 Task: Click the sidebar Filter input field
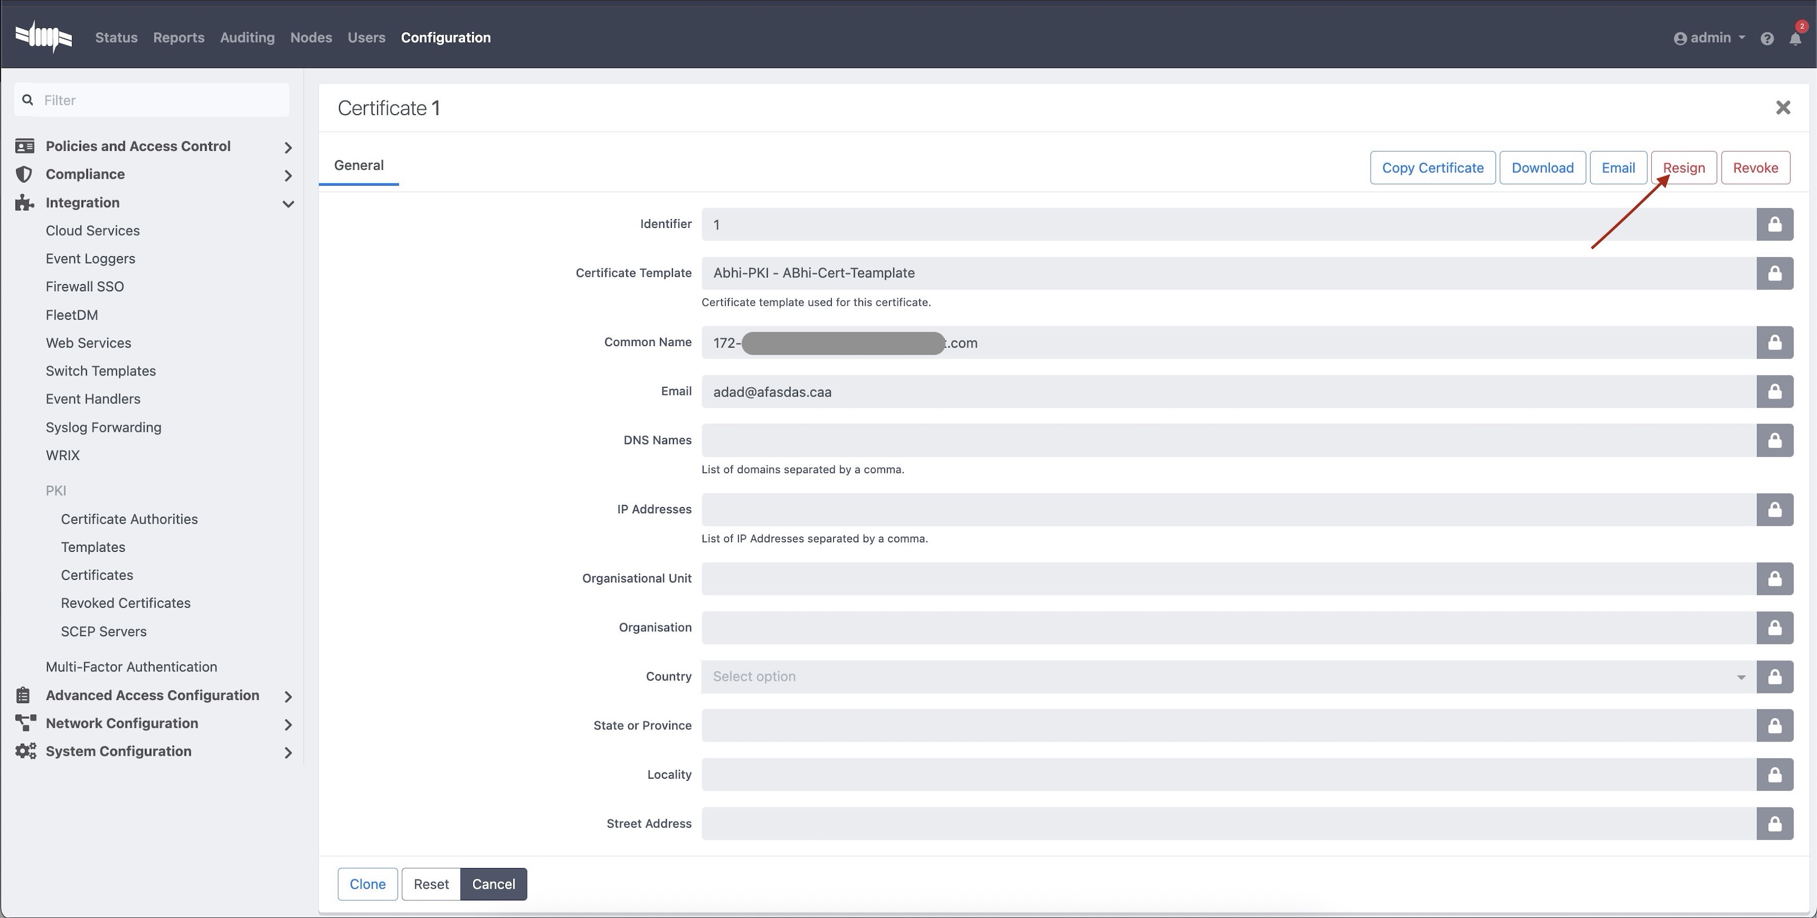[162, 100]
